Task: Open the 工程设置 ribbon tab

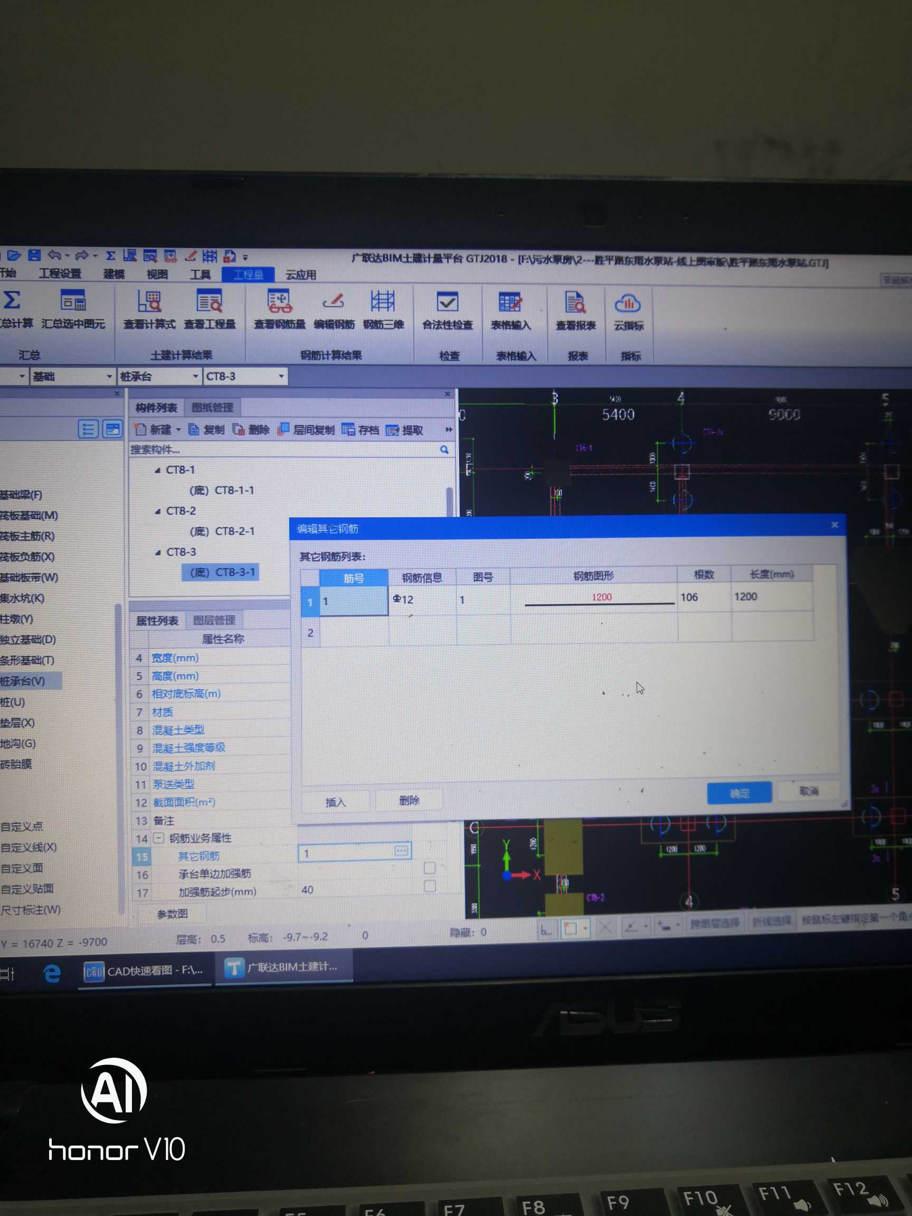Action: point(60,274)
